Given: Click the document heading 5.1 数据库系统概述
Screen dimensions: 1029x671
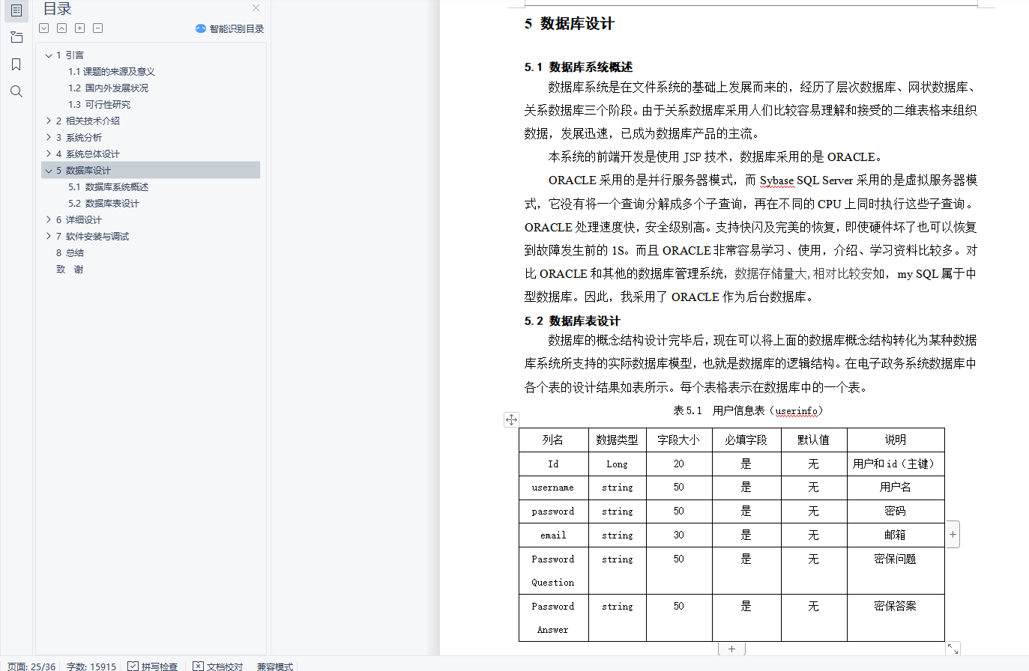Looking at the screenshot, I should (x=579, y=67).
